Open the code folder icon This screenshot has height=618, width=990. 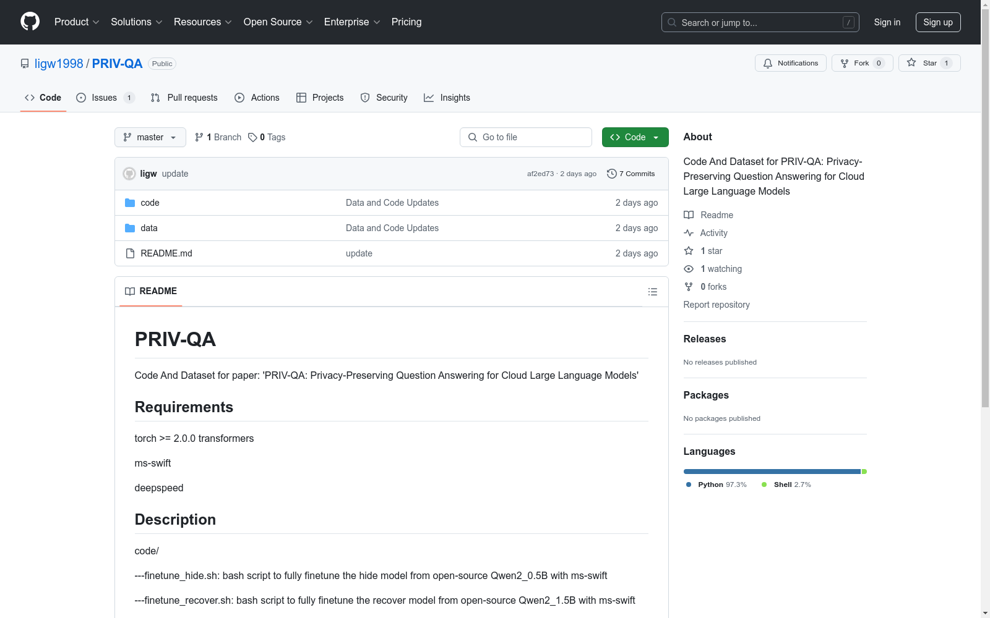(x=130, y=203)
